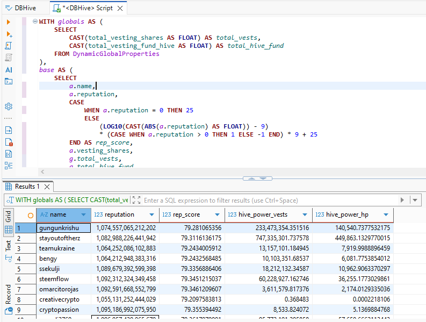Viewport: 426px width, 322px height.
Task: Select the omarcitorojas name cell
Action: pyautogui.click(x=63, y=289)
